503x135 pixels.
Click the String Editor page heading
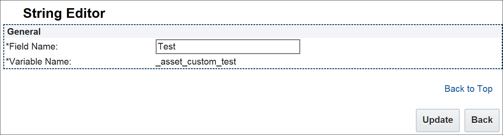tap(64, 13)
